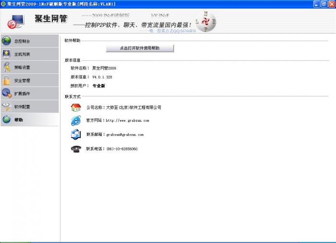Select the keys icon for 策略设置

[x=7, y=67]
